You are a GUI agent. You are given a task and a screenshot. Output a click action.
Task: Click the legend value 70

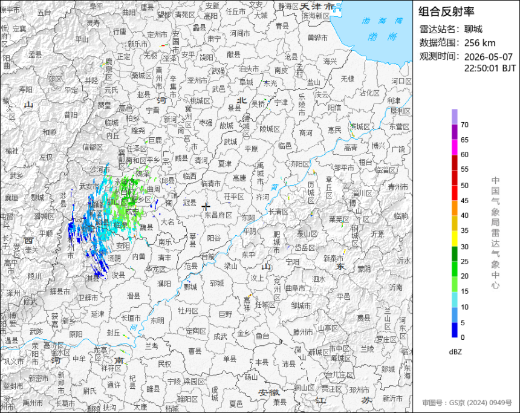[464, 125]
